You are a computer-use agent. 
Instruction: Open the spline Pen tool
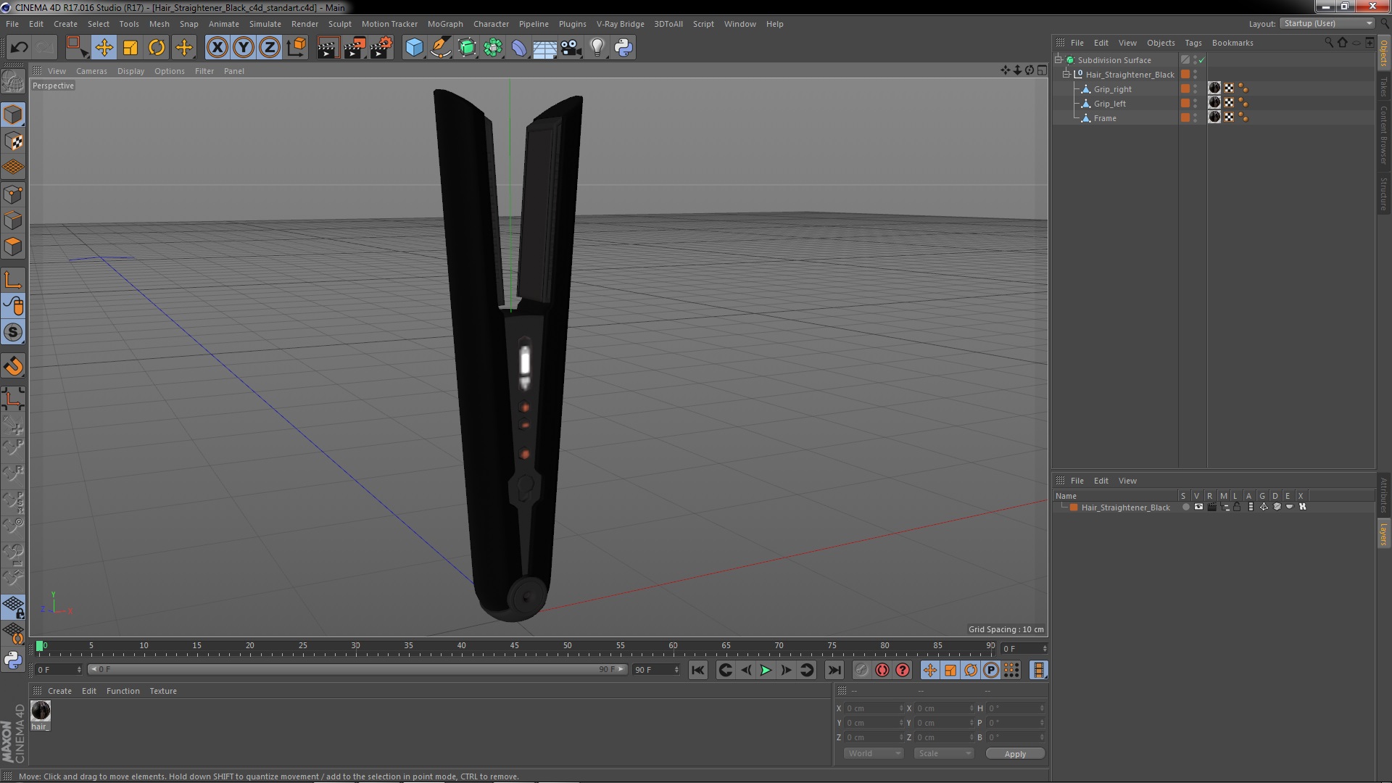pos(441,48)
